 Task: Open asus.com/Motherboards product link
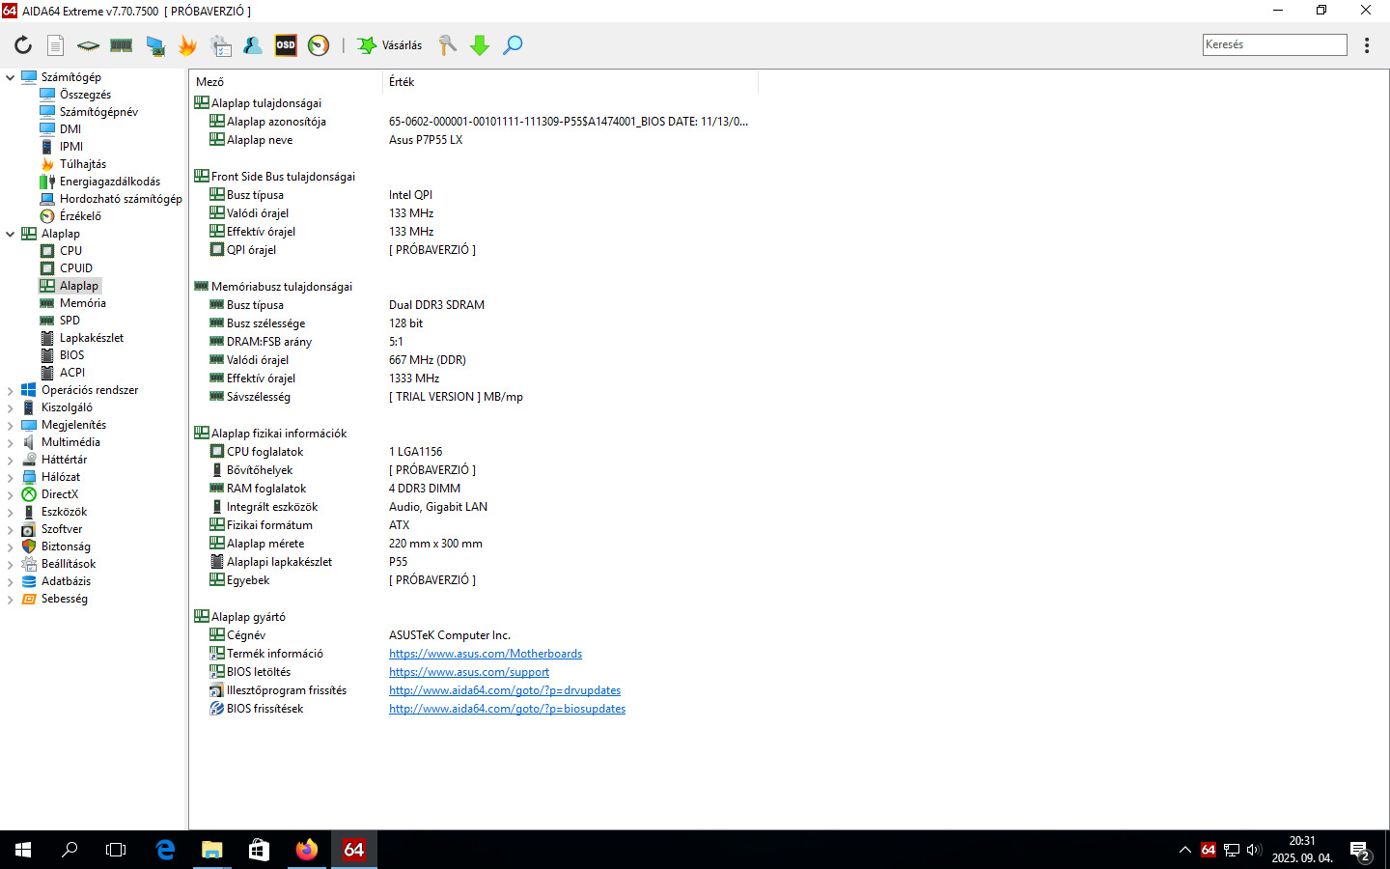coord(486,654)
